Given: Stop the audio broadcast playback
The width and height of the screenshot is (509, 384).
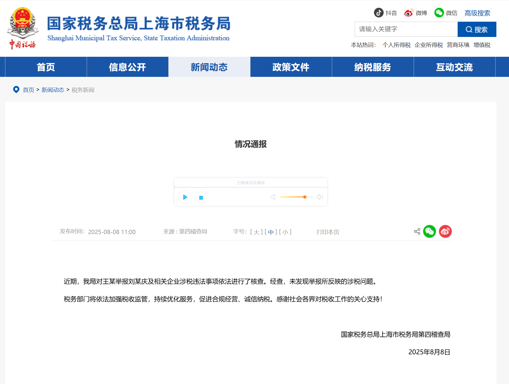Looking at the screenshot, I should 201,197.
